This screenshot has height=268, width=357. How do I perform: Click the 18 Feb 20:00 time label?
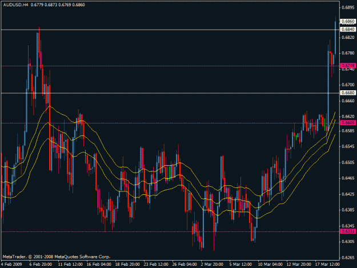[x=127, y=264]
